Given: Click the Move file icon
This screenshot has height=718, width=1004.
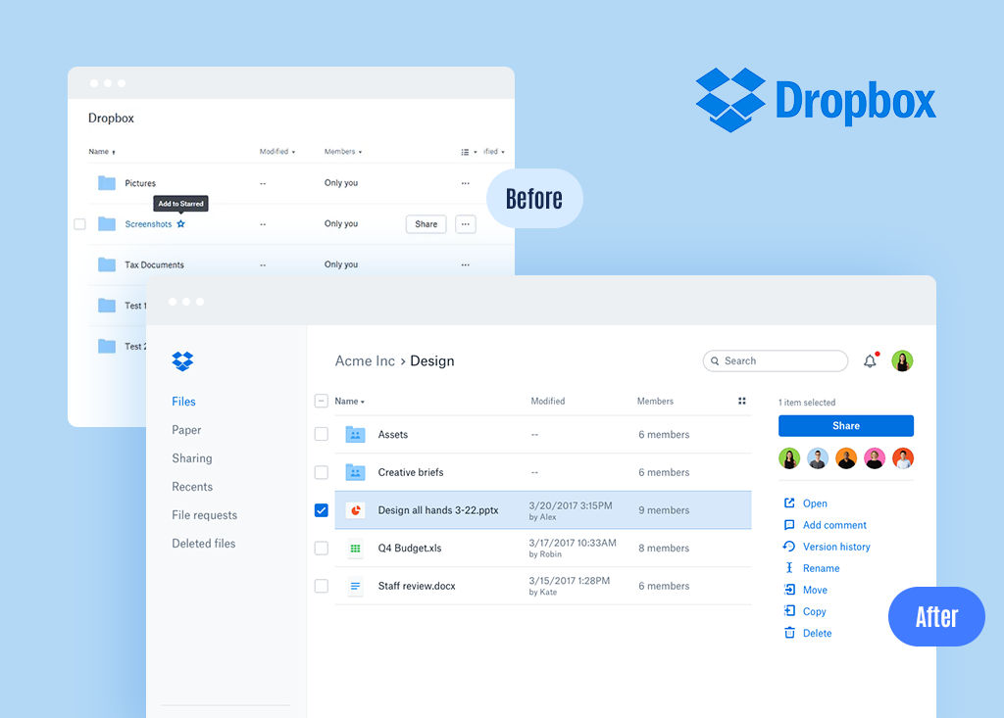Looking at the screenshot, I should click(x=789, y=590).
